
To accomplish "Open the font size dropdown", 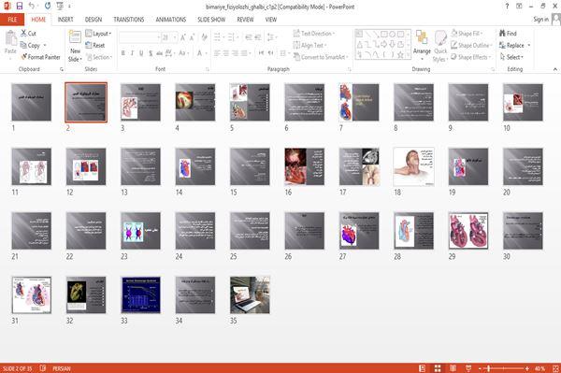I will tap(175, 37).
